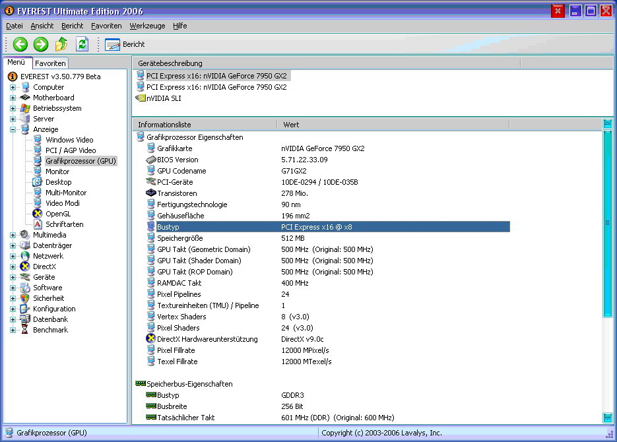Click the green Forward arrow toolbar icon
Screen dimensions: 617x442
coord(40,44)
